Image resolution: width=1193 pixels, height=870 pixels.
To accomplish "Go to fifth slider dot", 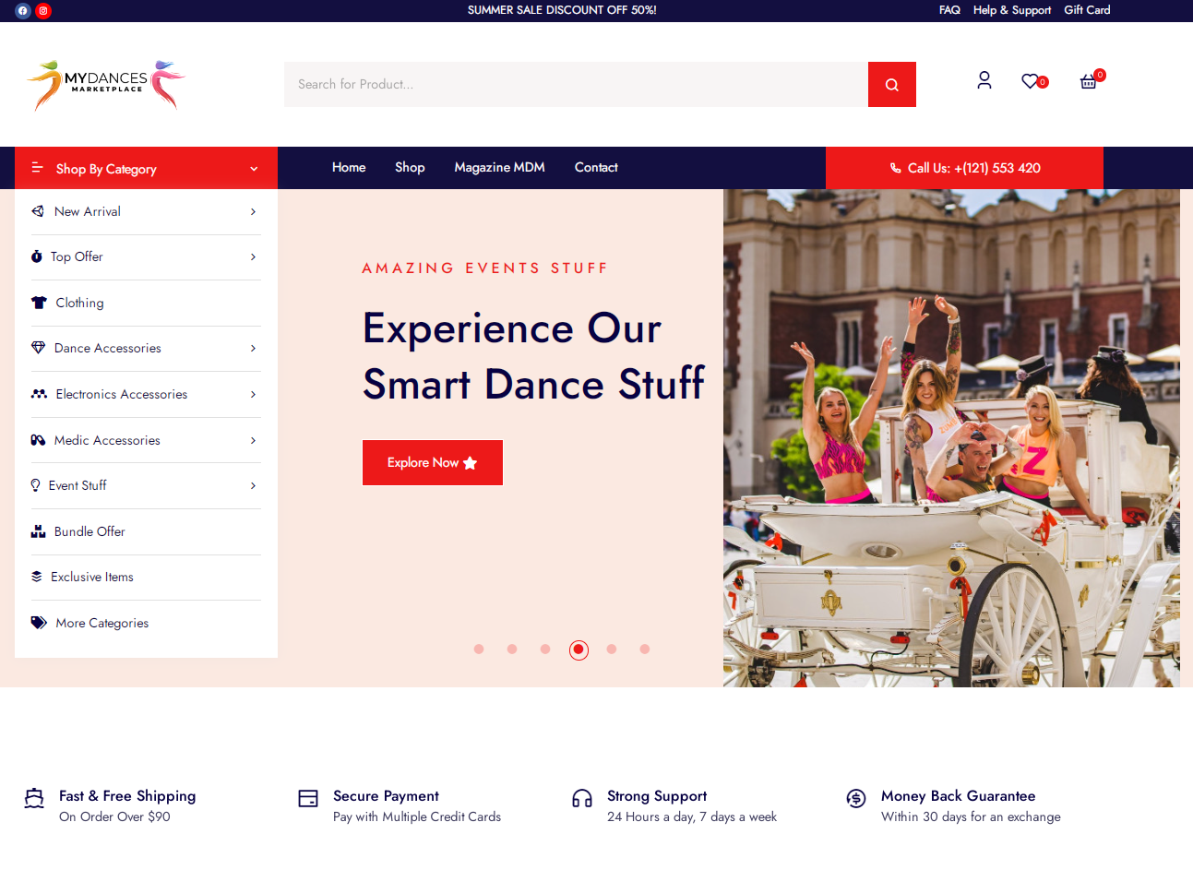I will (612, 650).
